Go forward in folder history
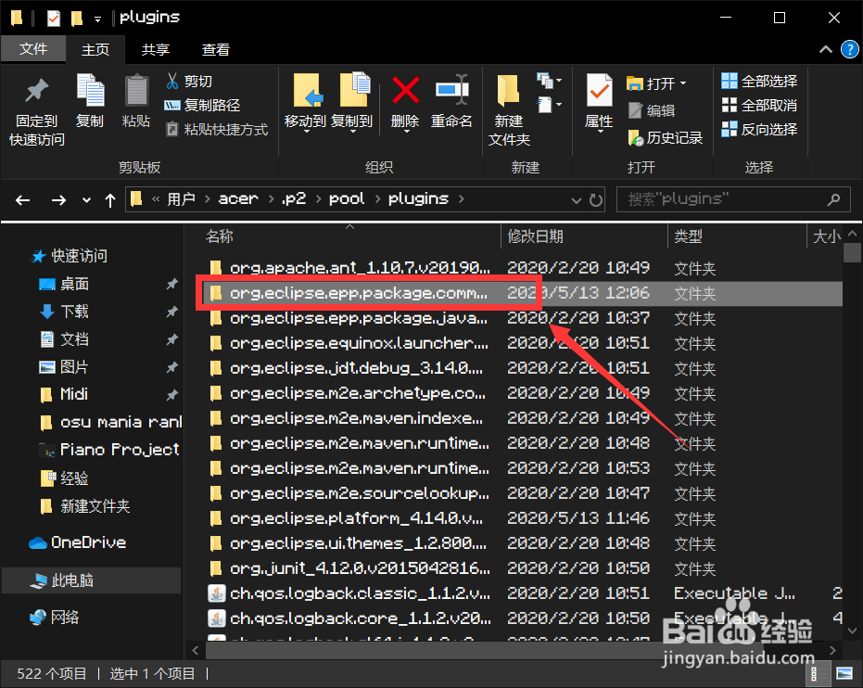The width and height of the screenshot is (863, 688). [x=58, y=199]
